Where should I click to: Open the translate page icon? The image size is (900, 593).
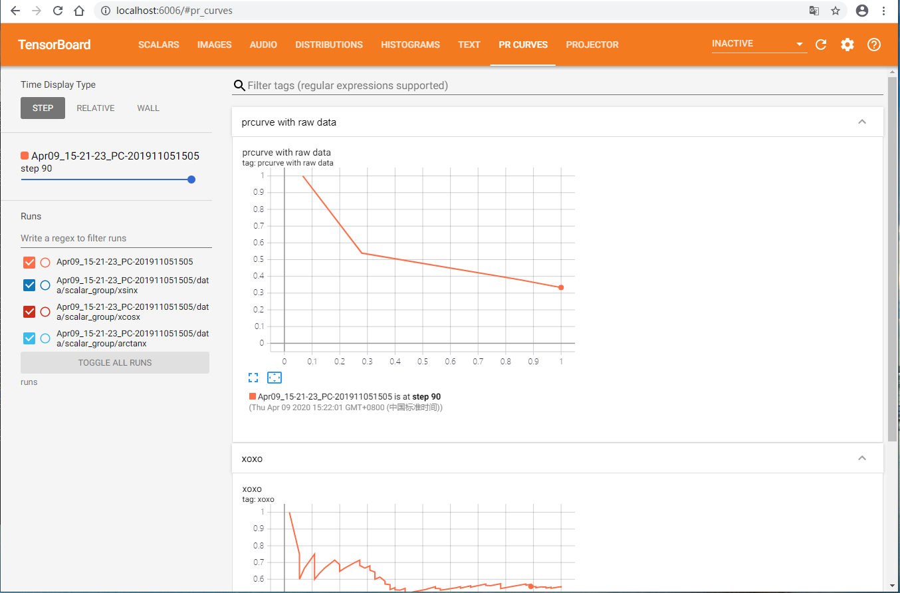814,11
